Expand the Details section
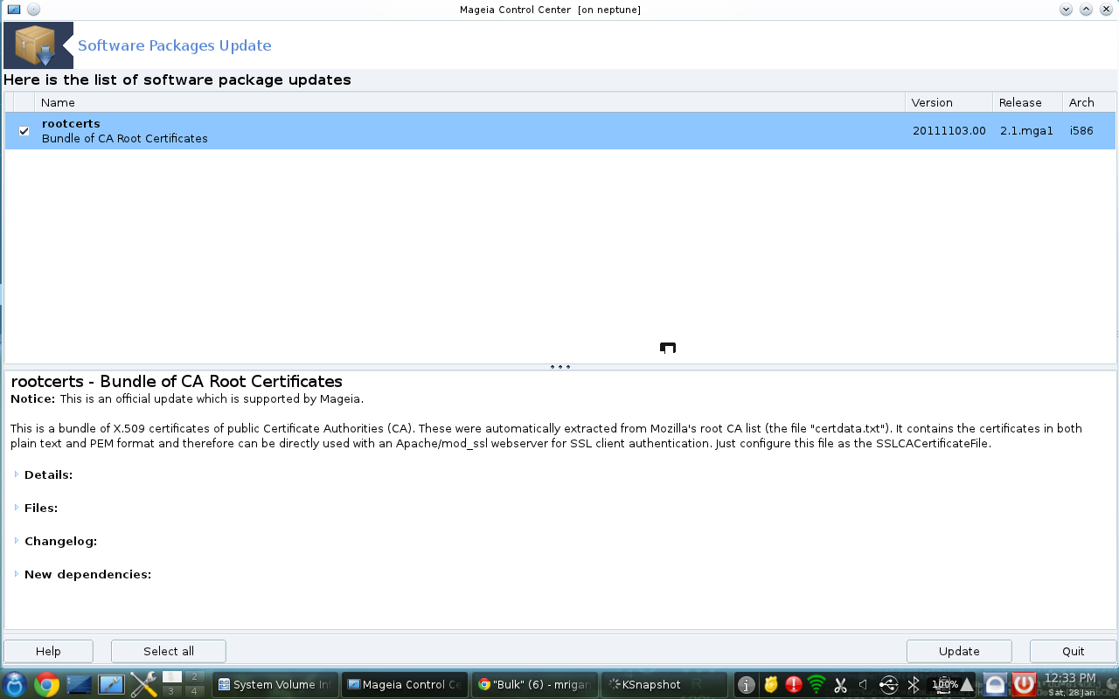 coord(17,474)
